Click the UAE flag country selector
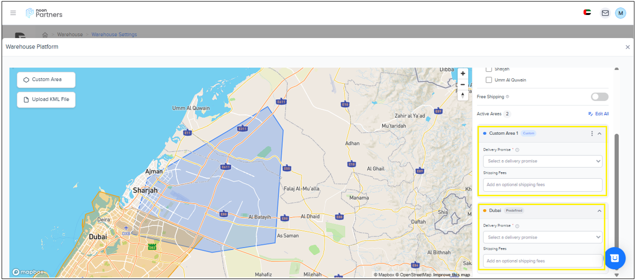 (587, 12)
